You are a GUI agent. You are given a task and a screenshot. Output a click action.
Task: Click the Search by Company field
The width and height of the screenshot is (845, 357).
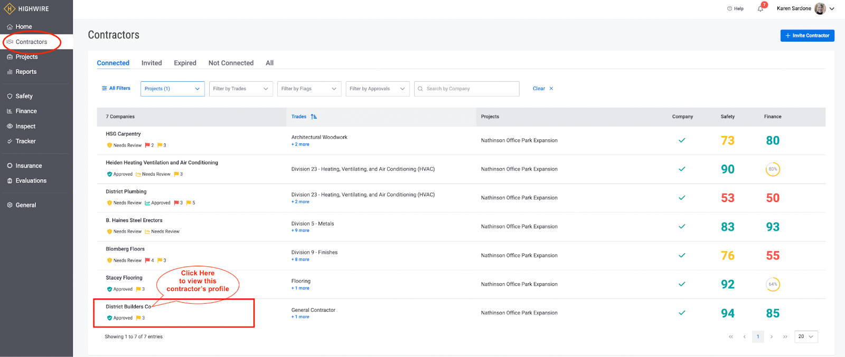[467, 89]
